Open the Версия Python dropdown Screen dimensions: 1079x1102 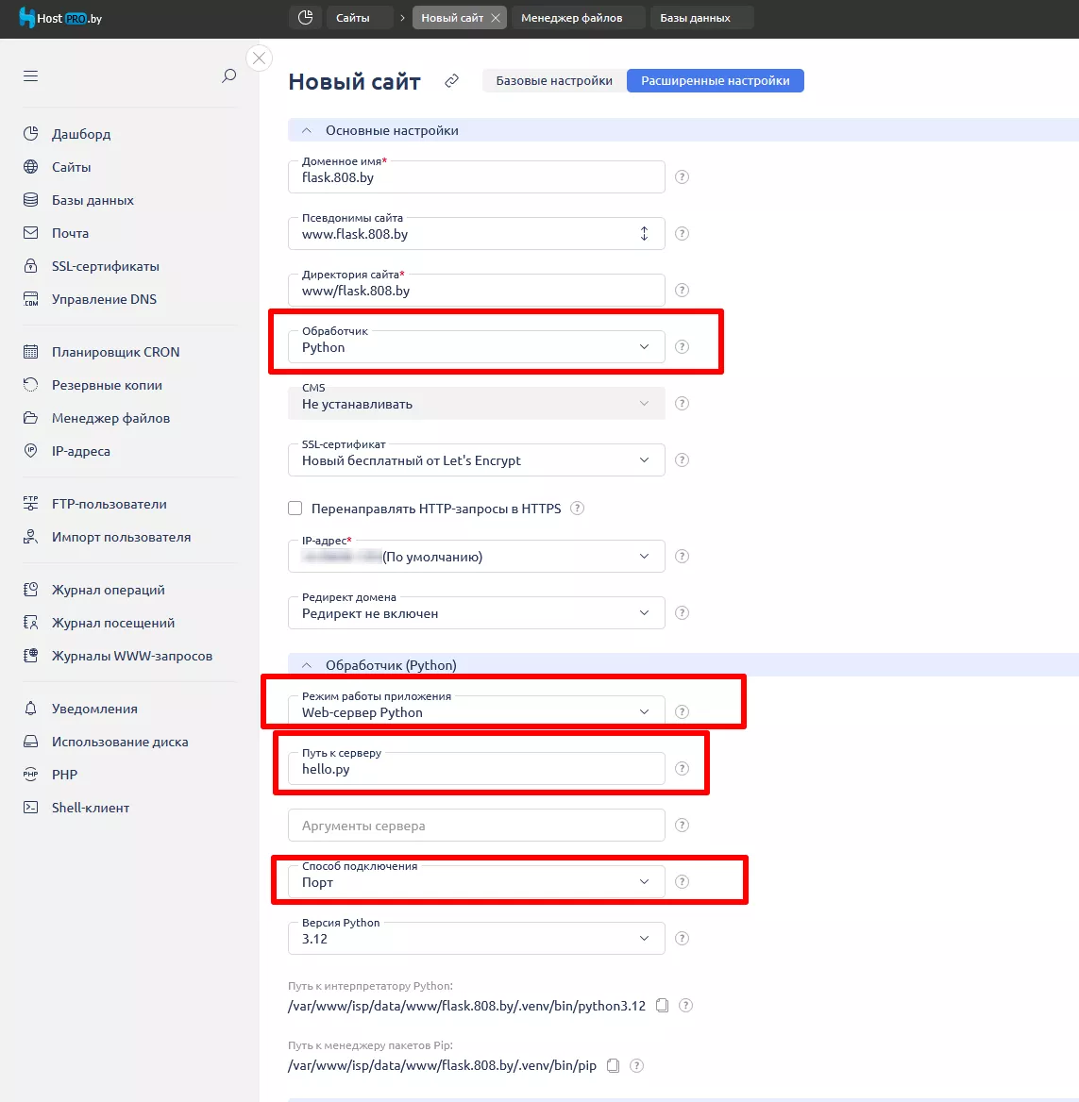pos(476,938)
